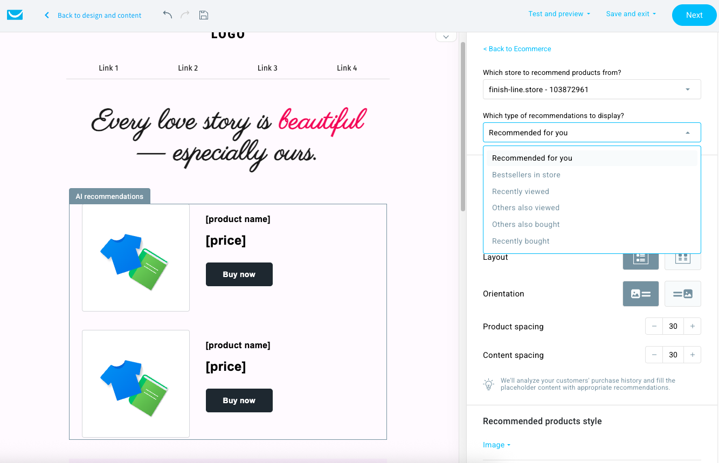Choose image-right orientation option
The height and width of the screenshot is (463, 719).
682,294
